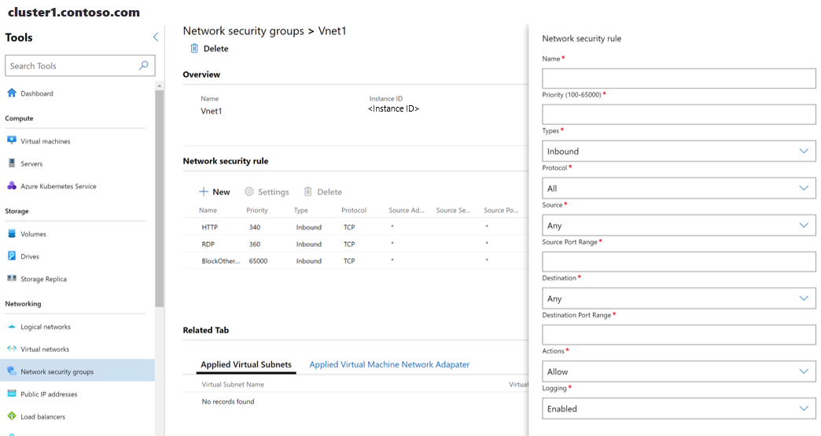Click the Dashboard home icon
Image resolution: width=821 pixels, height=436 pixels.
point(12,93)
